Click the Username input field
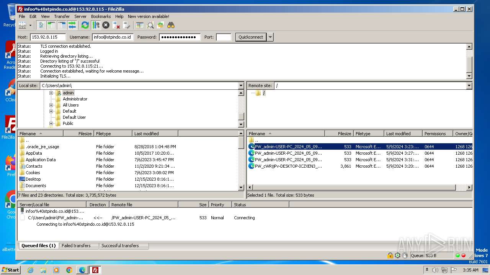The image size is (490, 275). click(113, 37)
